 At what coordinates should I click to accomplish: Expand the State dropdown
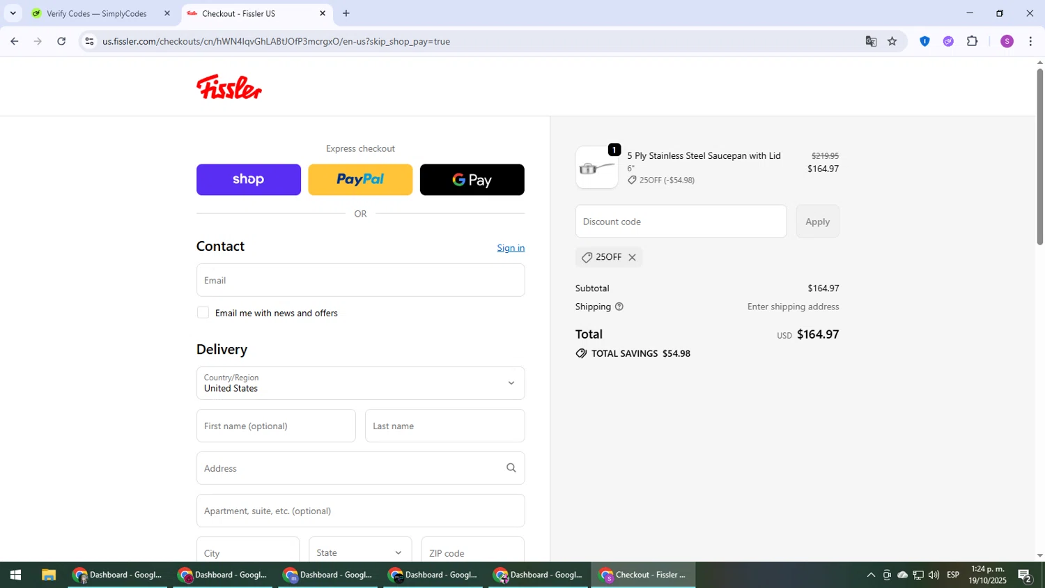click(360, 550)
